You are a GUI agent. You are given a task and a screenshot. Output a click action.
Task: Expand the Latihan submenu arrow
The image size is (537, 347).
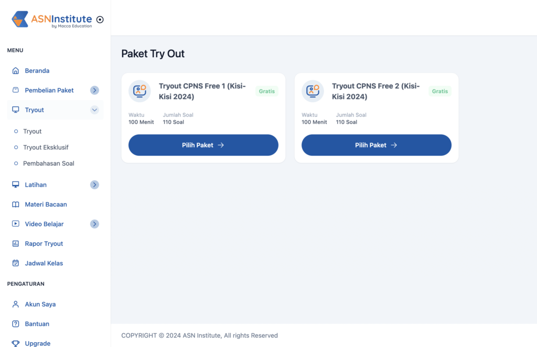(94, 185)
